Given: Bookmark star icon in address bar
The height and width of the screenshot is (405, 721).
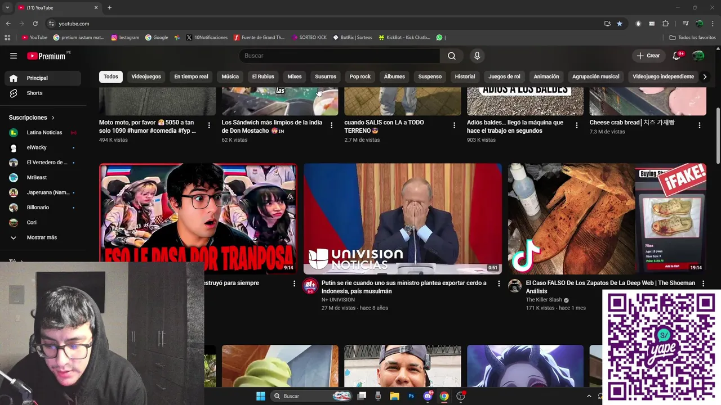Looking at the screenshot, I should pyautogui.click(x=620, y=24).
